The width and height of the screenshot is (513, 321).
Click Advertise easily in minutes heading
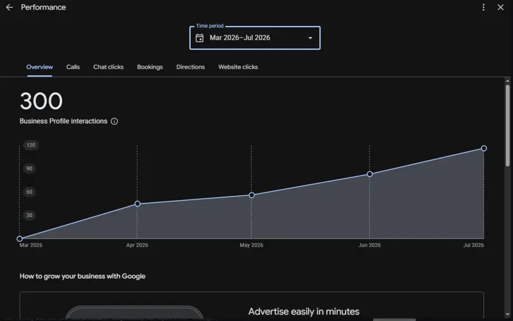point(304,311)
